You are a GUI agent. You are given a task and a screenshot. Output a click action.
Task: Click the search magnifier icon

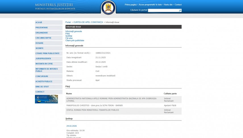pos(180,10)
